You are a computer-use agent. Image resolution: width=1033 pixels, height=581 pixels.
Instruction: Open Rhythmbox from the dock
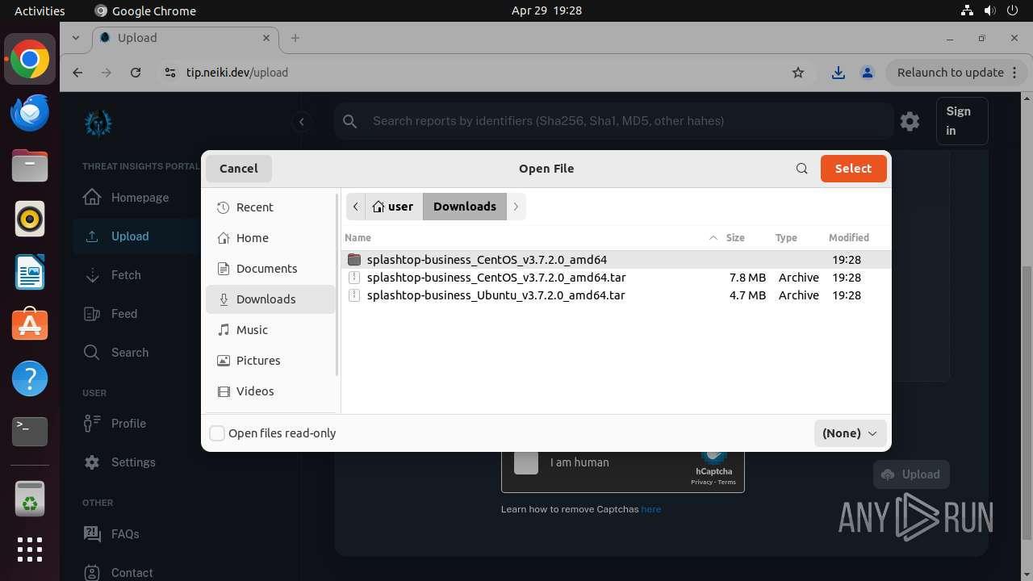[30, 219]
